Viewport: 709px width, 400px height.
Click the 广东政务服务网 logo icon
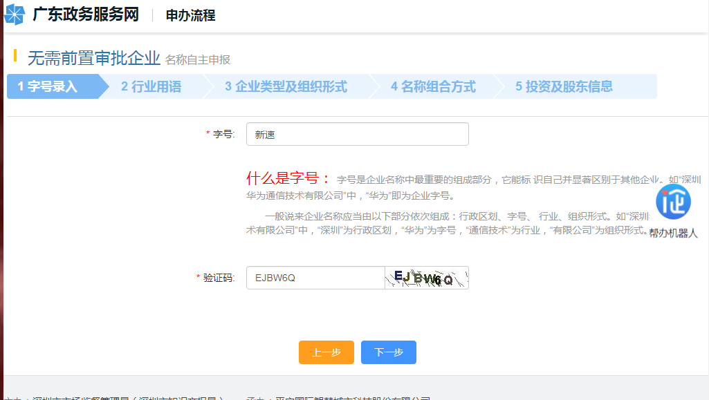pyautogui.click(x=15, y=15)
